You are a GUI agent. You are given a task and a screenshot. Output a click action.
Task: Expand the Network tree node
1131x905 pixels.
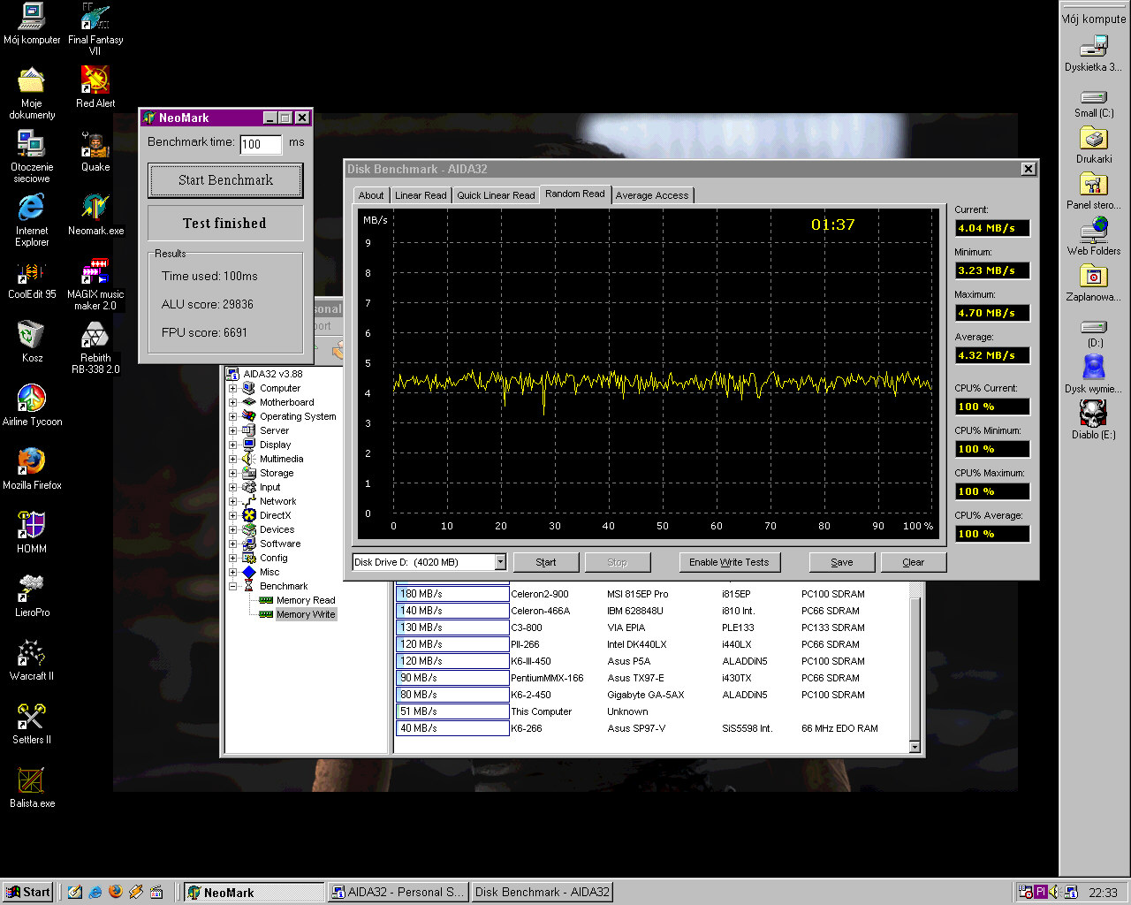point(233,501)
